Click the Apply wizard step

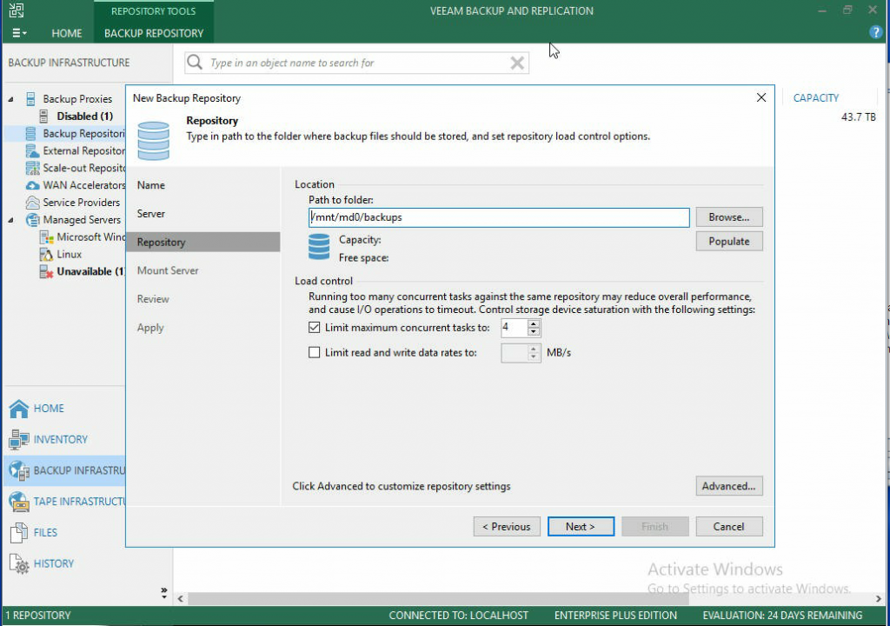point(150,328)
